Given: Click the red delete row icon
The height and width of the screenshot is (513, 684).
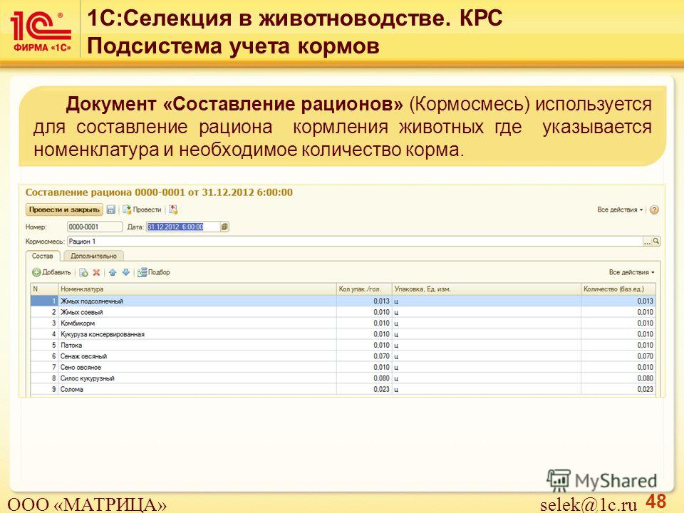Looking at the screenshot, I should 96,273.
